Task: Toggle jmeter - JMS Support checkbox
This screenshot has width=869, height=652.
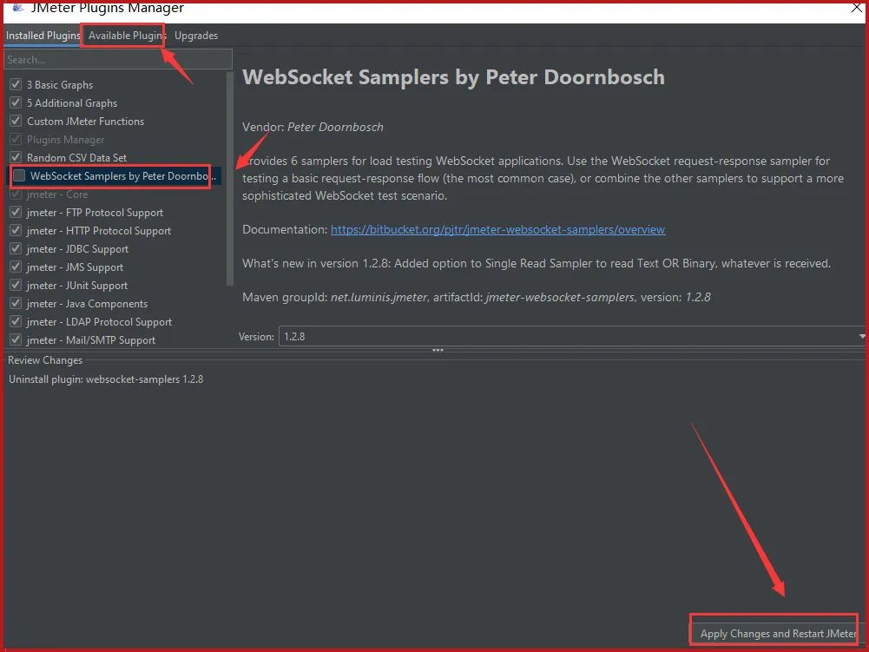Action: point(16,267)
